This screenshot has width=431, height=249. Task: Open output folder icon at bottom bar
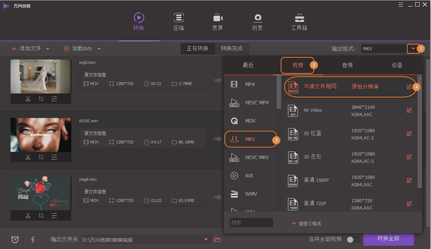click(x=218, y=239)
